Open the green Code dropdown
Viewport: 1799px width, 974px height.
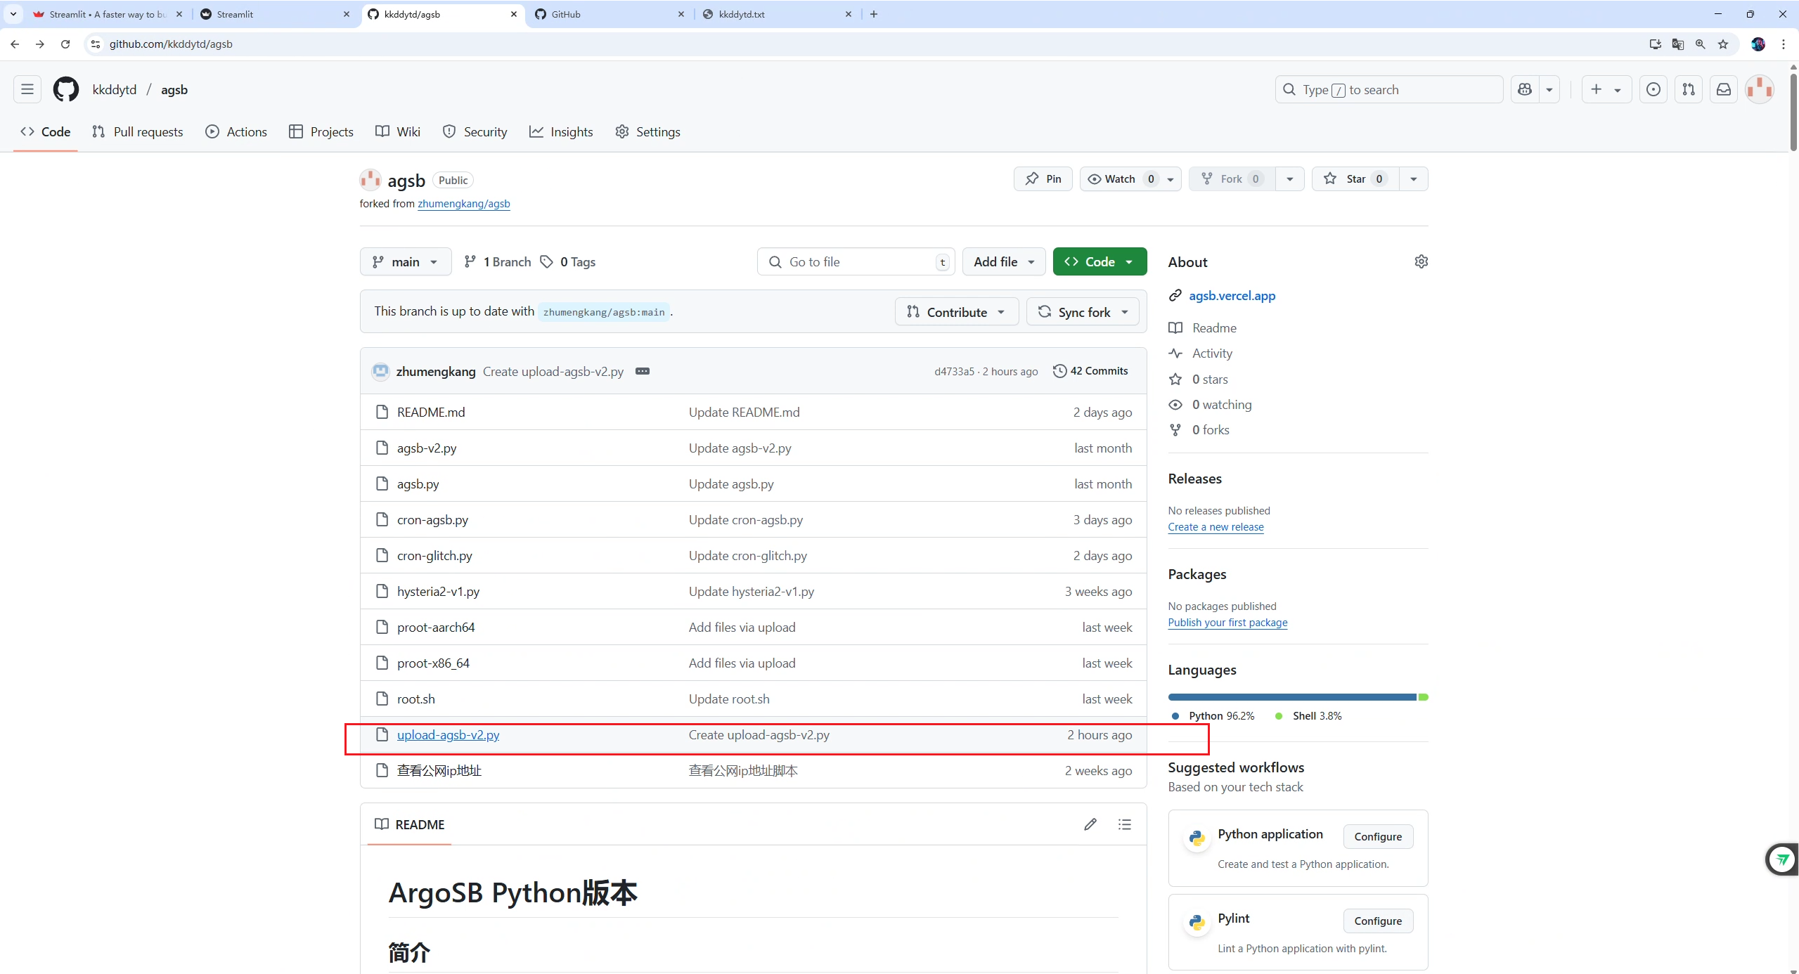1100,261
